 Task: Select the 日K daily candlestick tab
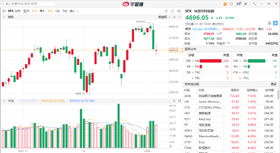click(34, 11)
